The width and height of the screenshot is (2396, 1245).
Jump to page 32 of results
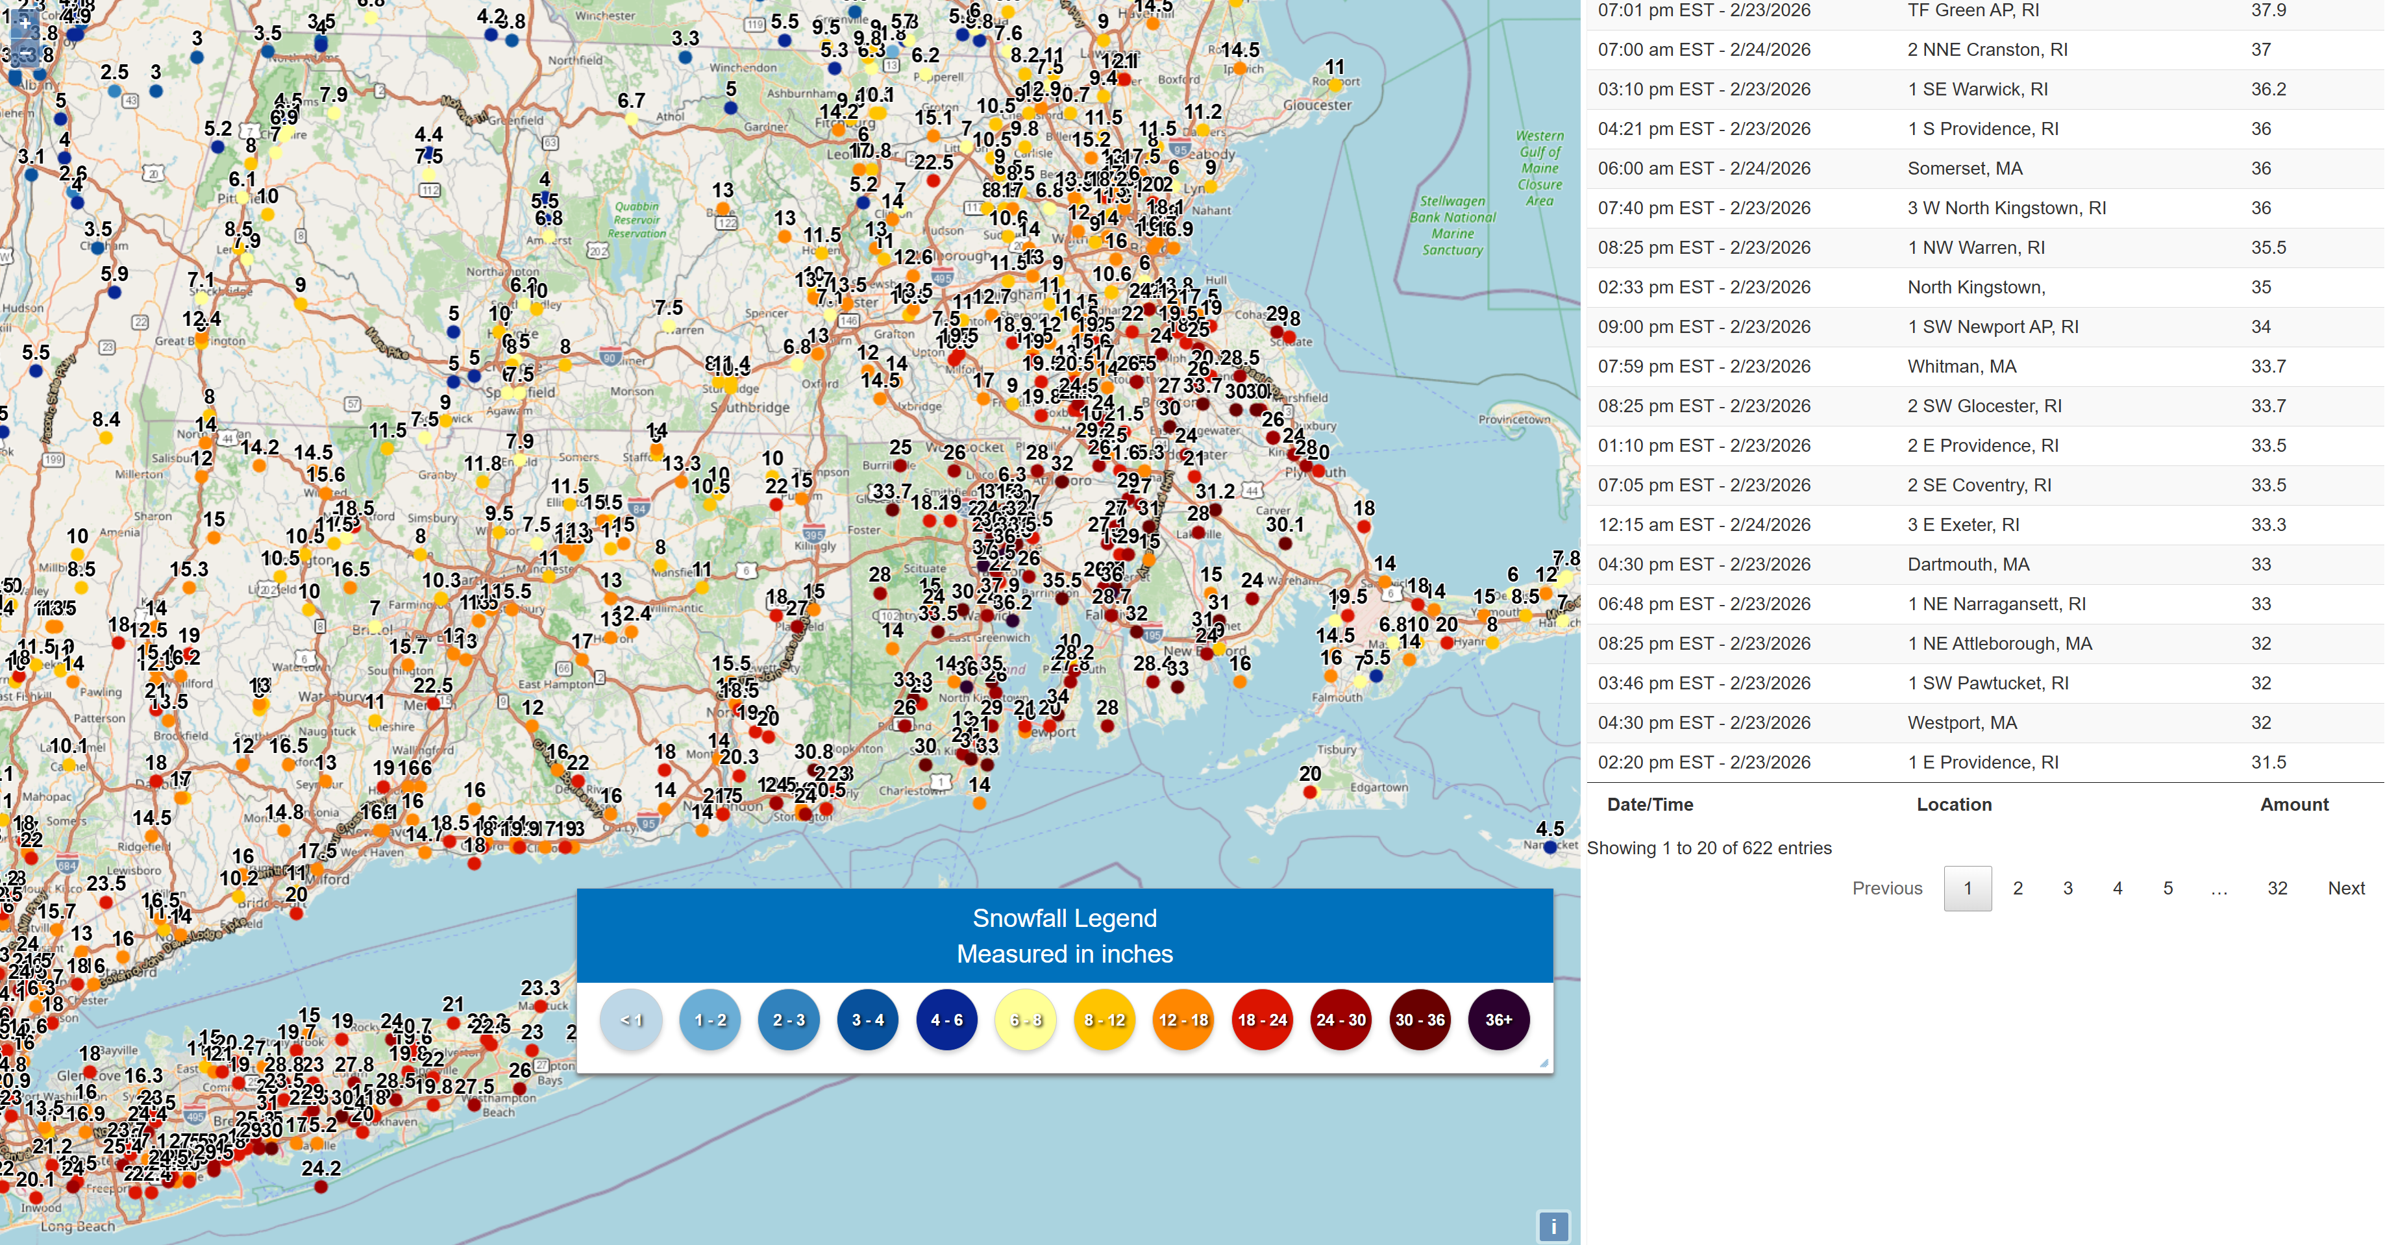tap(2276, 888)
